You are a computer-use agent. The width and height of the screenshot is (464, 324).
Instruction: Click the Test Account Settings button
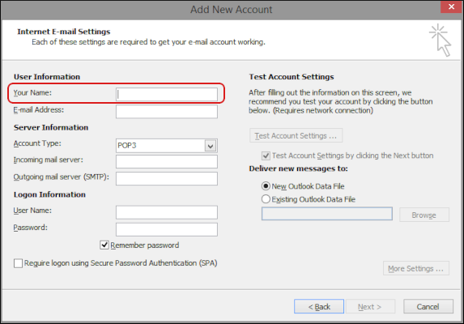tap(296, 135)
